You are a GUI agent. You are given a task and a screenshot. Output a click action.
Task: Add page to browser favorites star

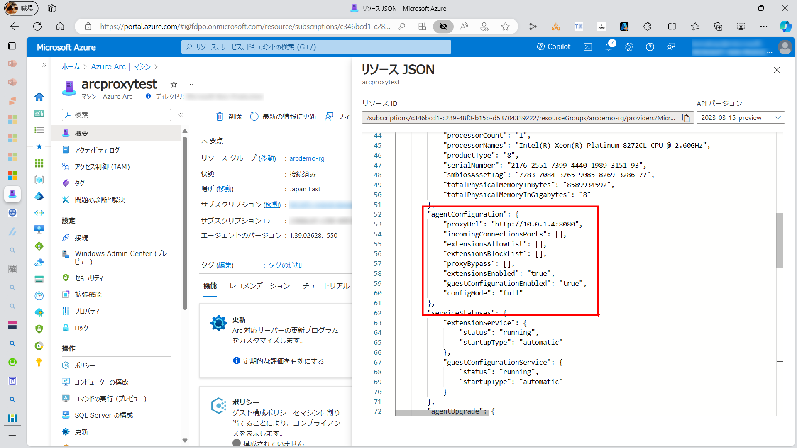505,27
